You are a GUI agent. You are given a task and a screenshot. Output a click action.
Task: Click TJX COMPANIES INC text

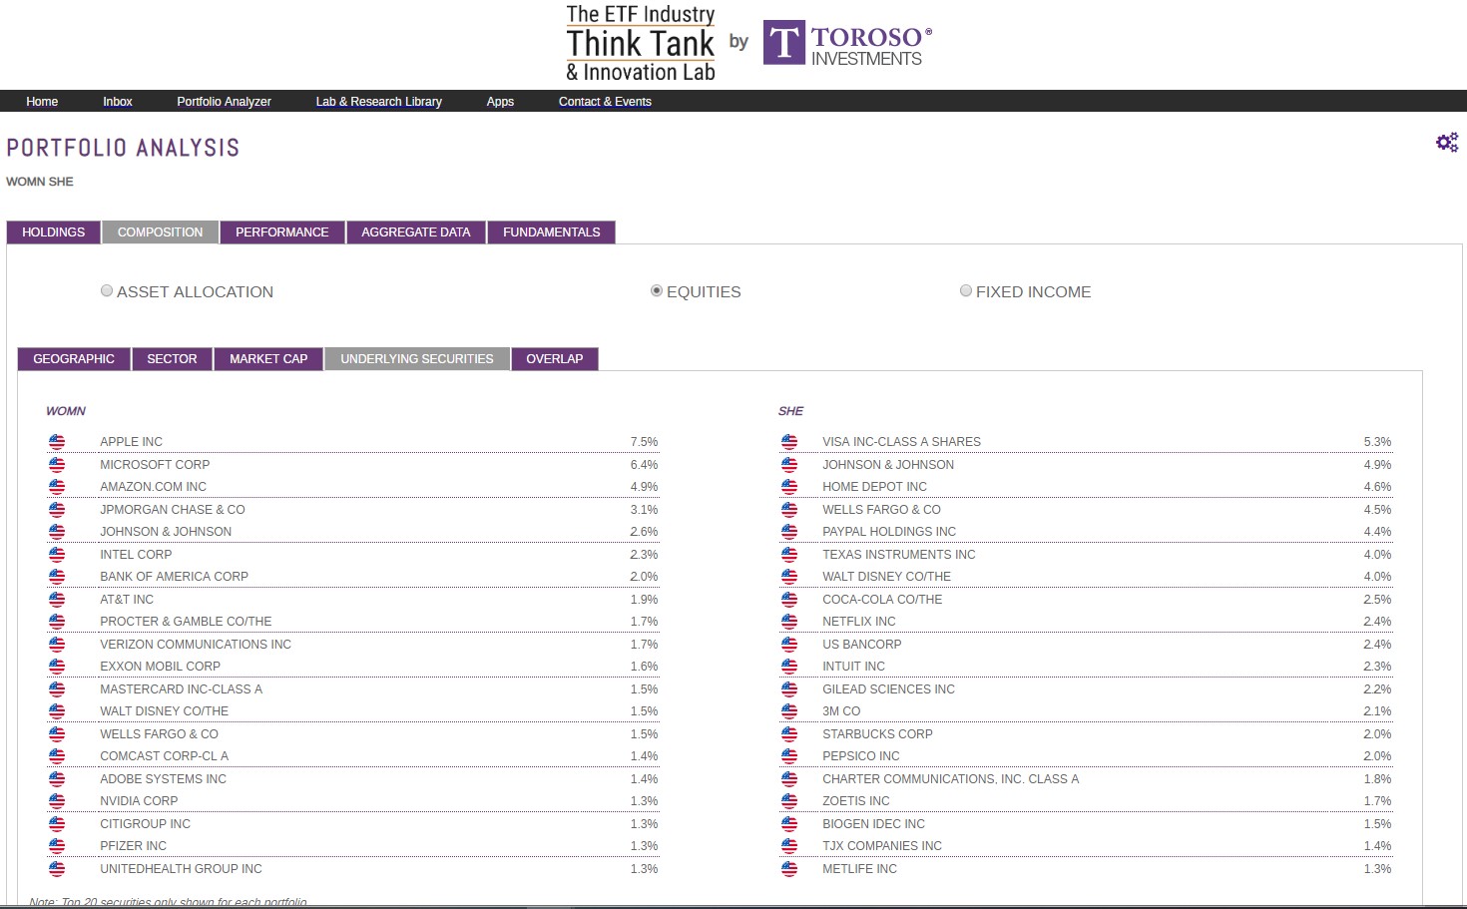pyautogui.click(x=882, y=846)
